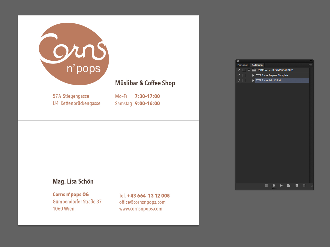Viewport: 330px width, 247px height.
Task: Select STEP 1 Prepare Template action
Action: 272,75
